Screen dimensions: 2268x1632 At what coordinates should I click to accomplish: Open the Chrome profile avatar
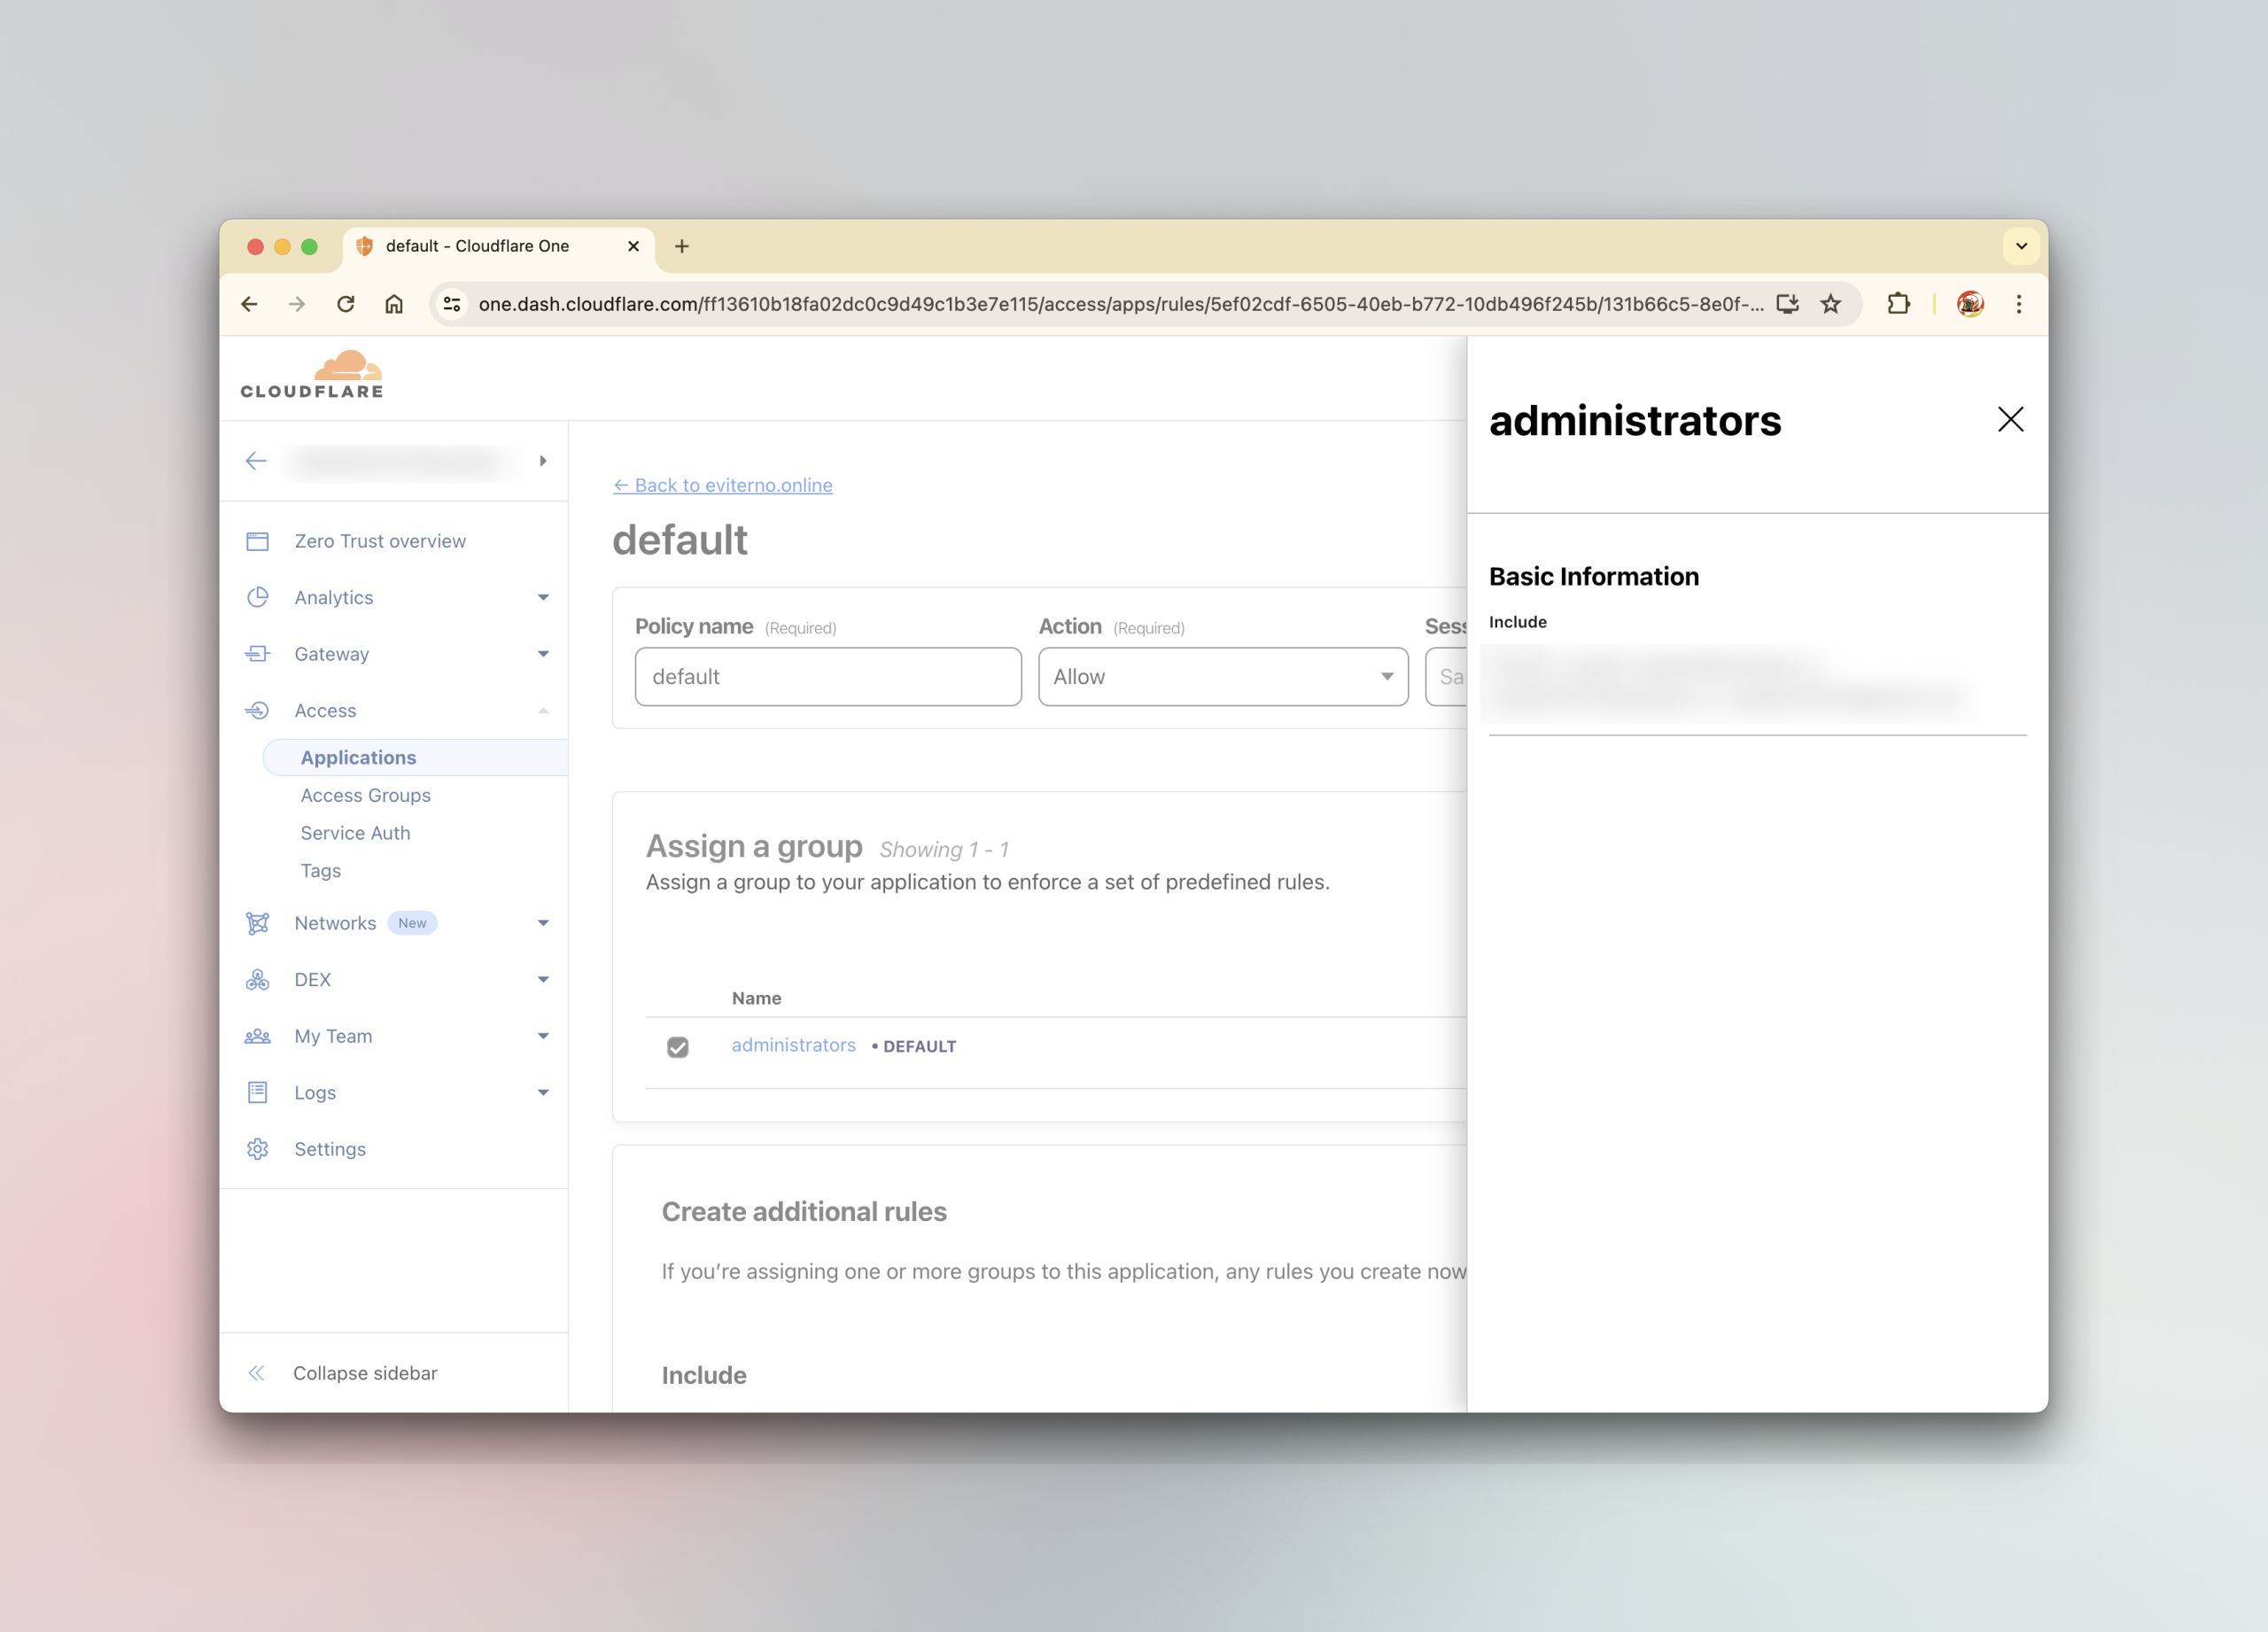click(x=1970, y=304)
